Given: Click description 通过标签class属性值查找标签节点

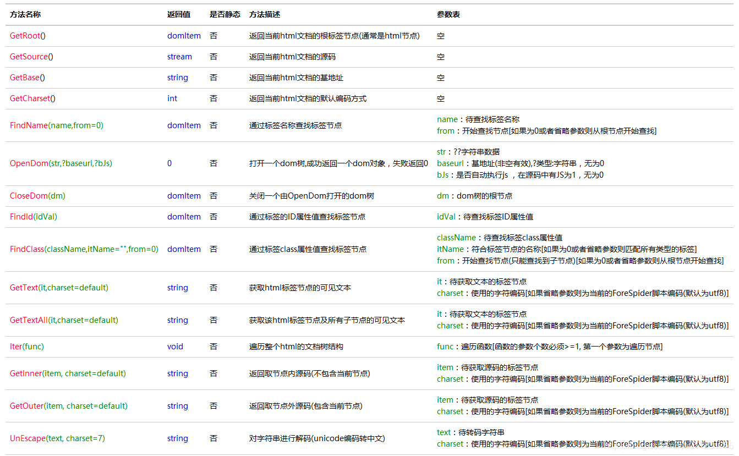Looking at the screenshot, I should point(308,249).
